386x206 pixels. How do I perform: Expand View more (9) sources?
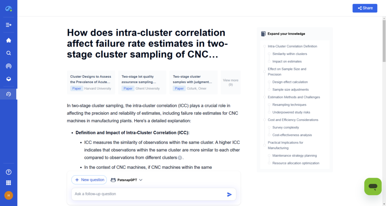pyautogui.click(x=230, y=82)
